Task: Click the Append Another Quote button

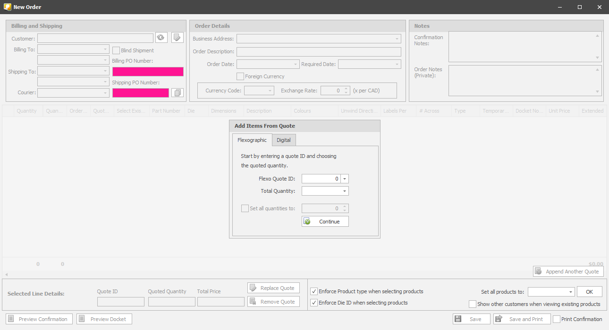Action: pos(568,272)
